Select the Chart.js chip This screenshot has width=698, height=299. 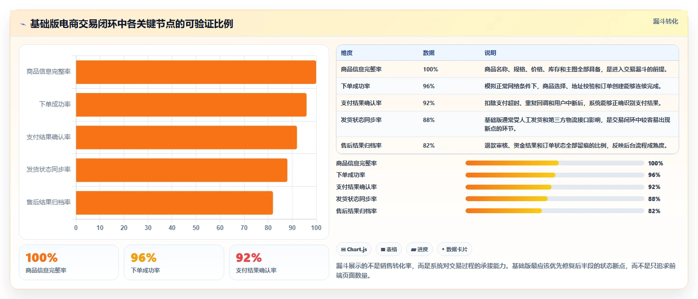click(354, 249)
